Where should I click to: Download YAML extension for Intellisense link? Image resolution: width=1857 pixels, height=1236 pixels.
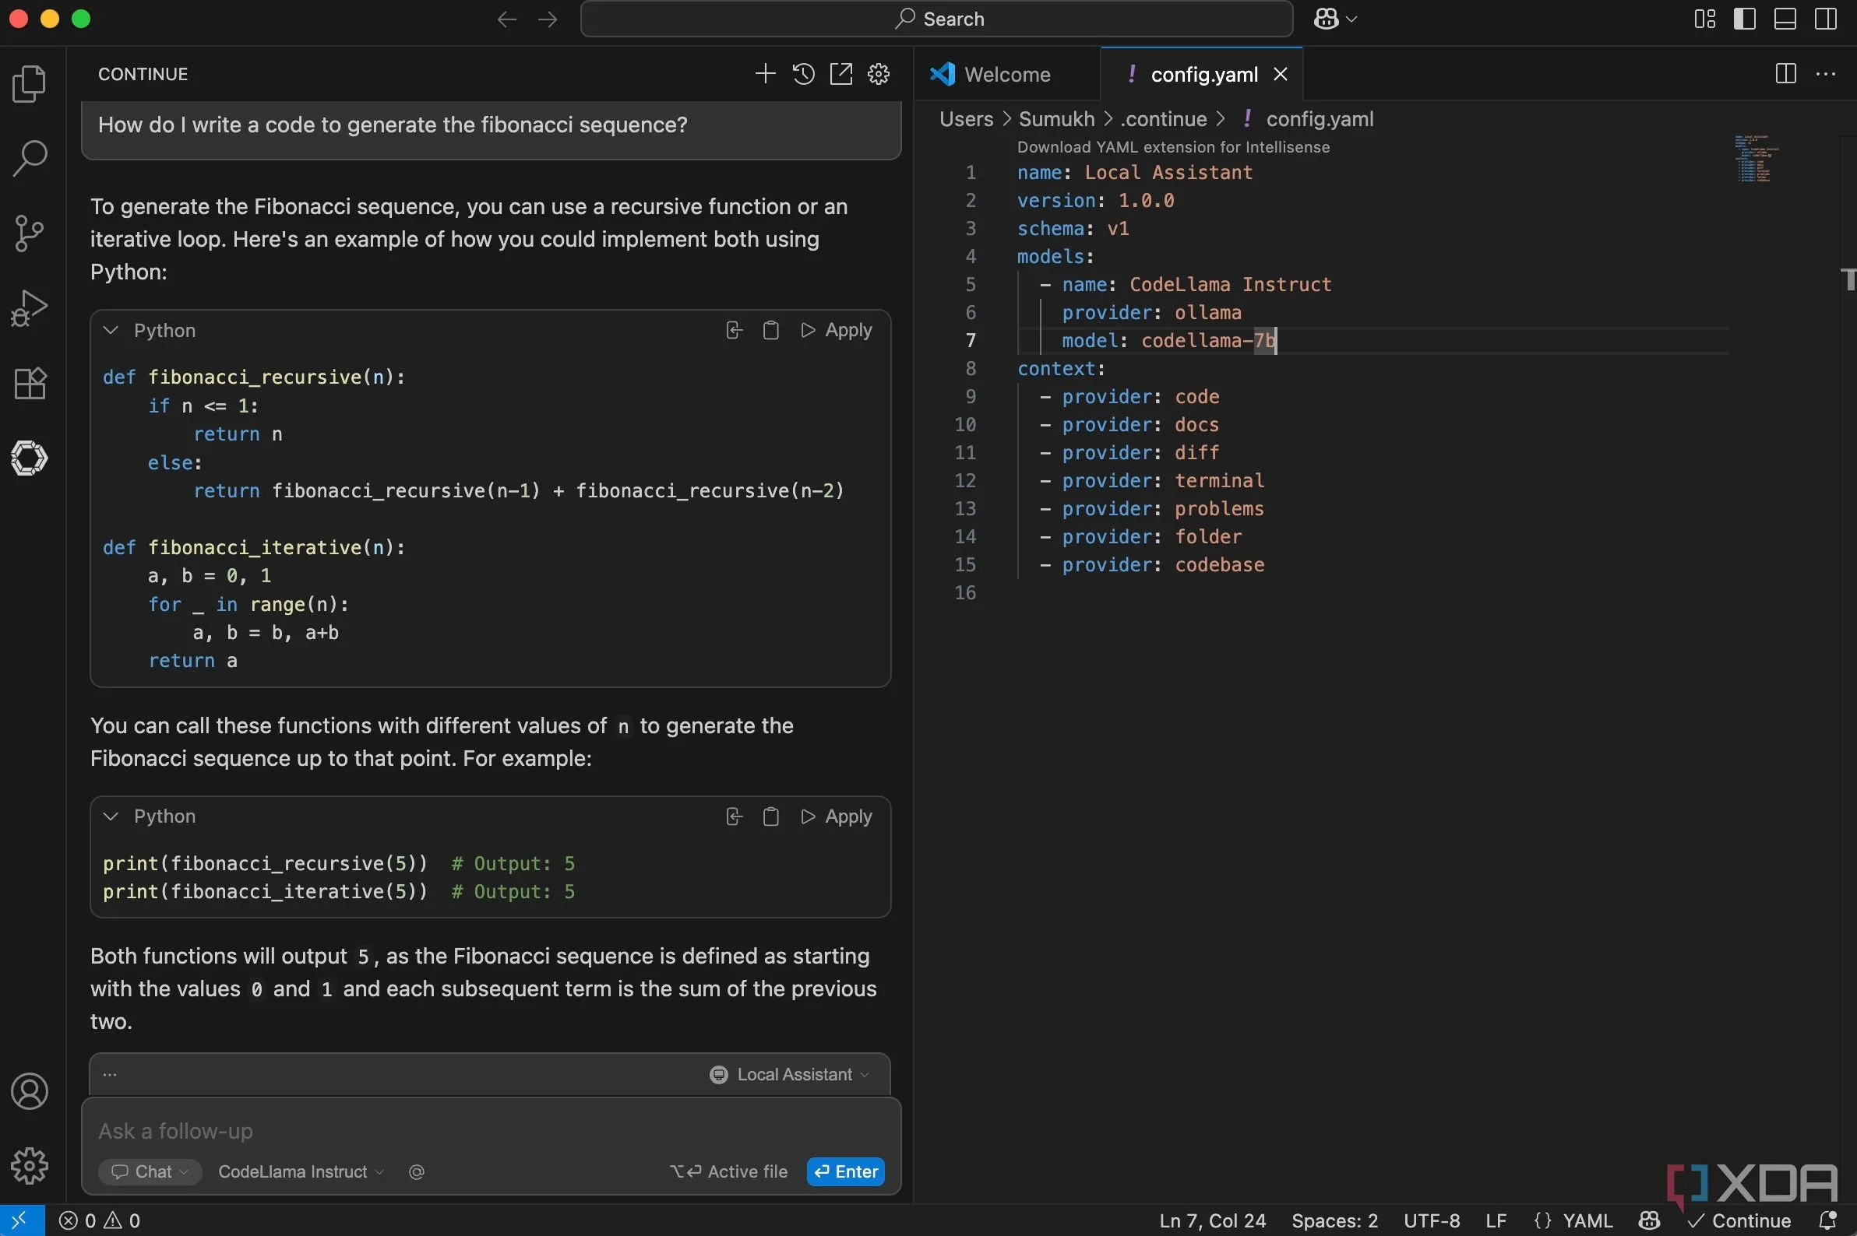(1173, 147)
